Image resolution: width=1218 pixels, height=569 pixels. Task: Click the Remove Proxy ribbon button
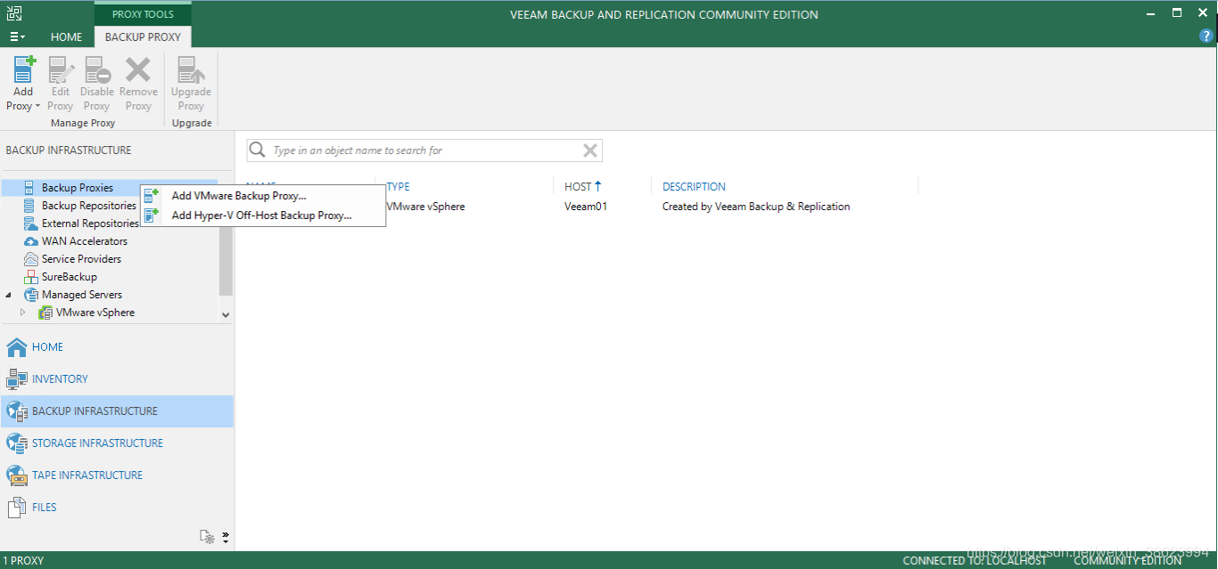click(x=138, y=84)
